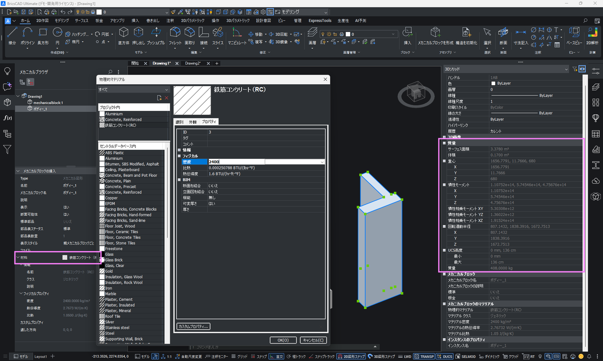Toggle グリッド in the status bar

(x=240, y=356)
